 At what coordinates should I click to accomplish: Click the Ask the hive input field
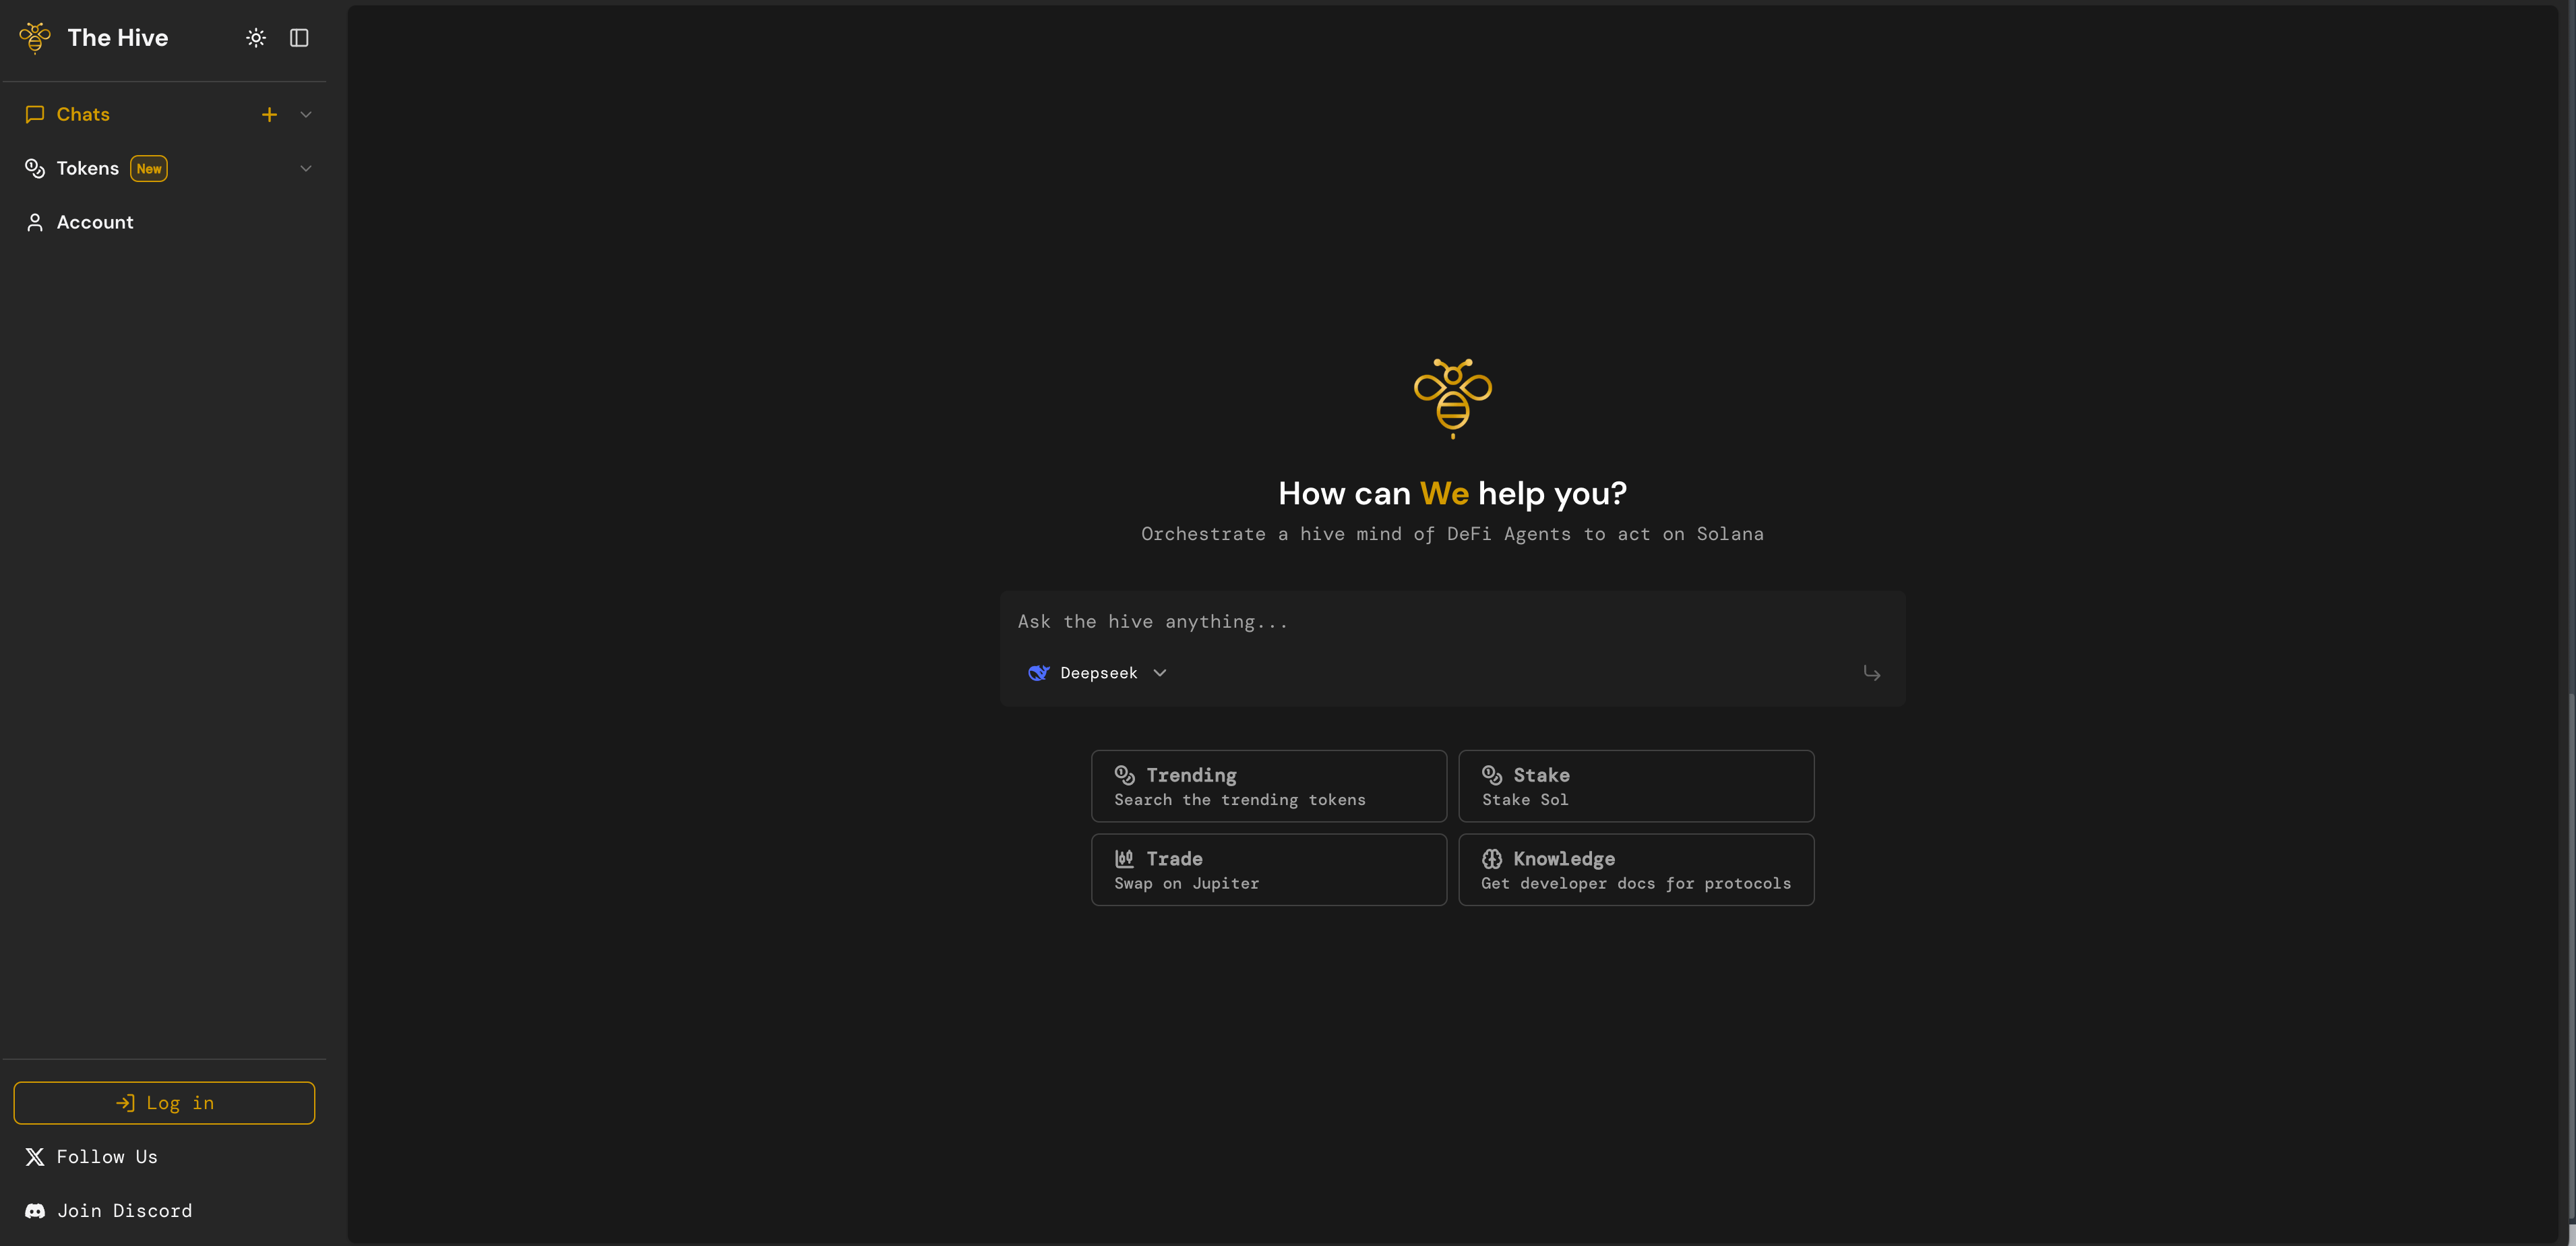[x=1452, y=622]
